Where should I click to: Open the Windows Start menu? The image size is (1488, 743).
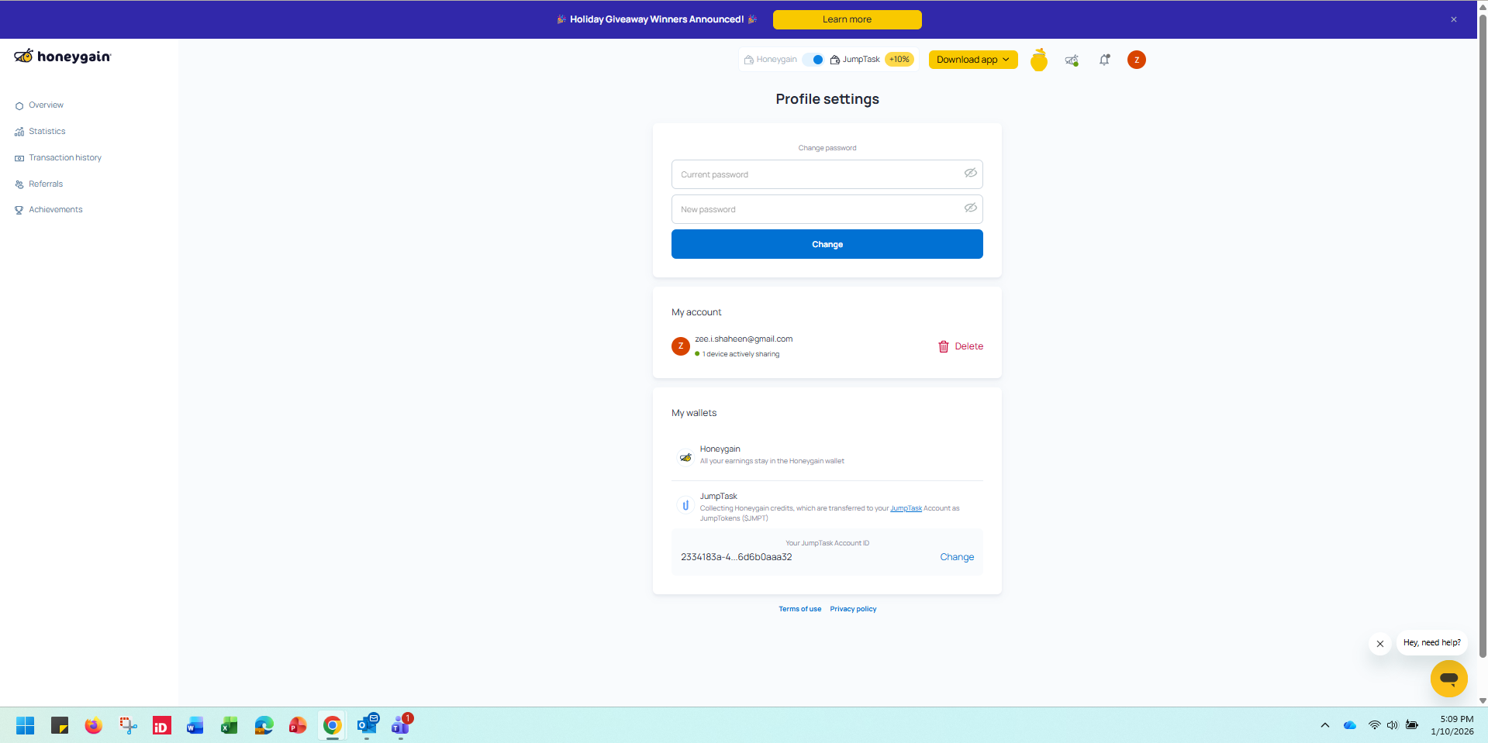coord(26,726)
